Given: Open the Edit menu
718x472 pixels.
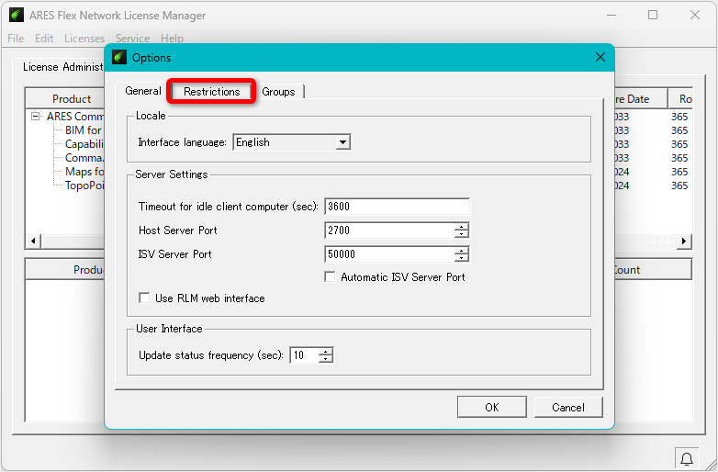Looking at the screenshot, I should pos(44,39).
